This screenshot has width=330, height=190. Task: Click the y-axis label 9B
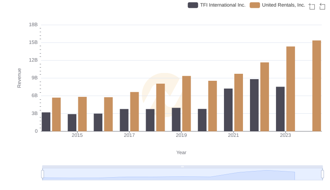coord(35,78)
